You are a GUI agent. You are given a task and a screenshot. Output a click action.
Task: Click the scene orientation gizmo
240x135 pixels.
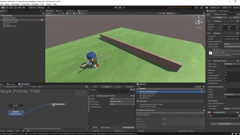(199, 21)
